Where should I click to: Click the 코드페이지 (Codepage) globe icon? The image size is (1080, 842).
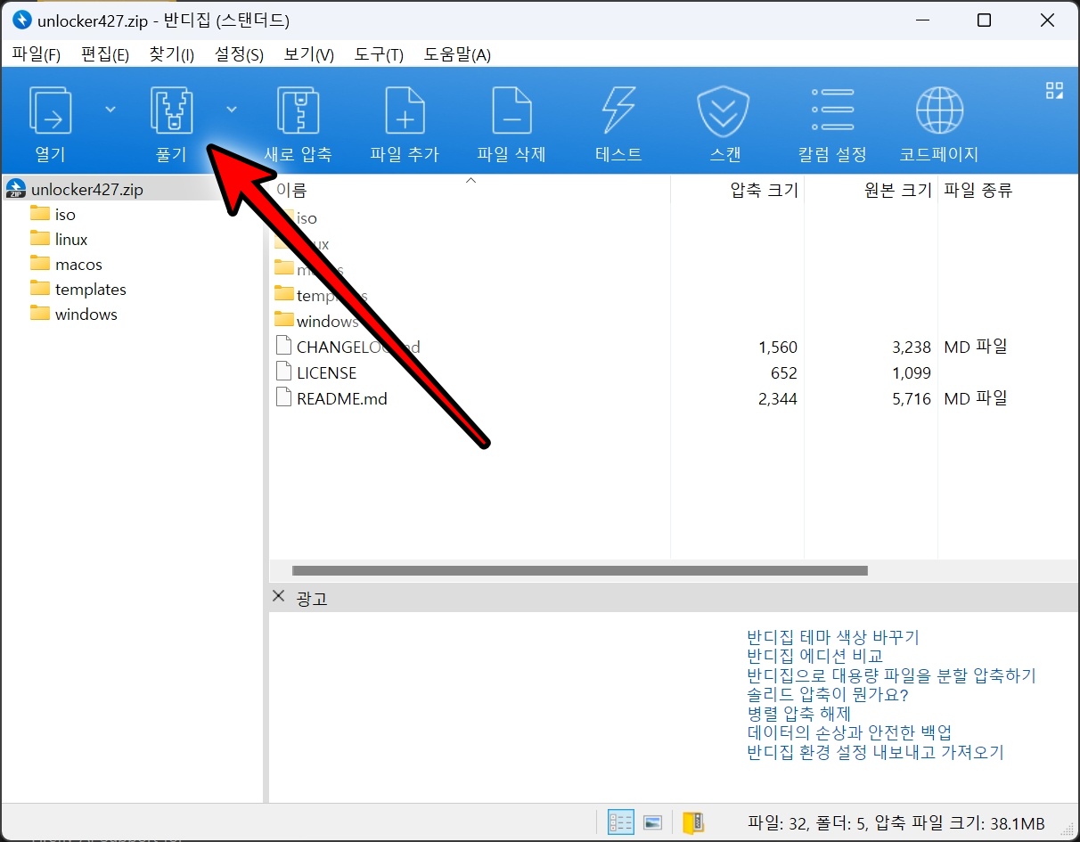(939, 110)
